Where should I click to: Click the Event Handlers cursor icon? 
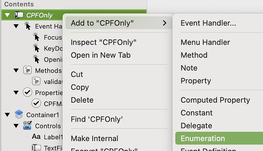[27, 26]
